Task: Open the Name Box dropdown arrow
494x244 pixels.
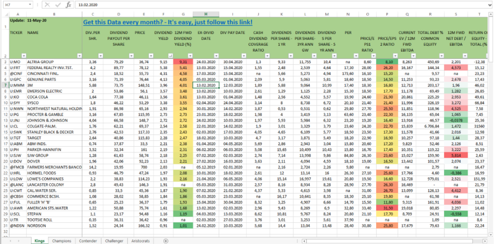Action: tap(30, 5)
